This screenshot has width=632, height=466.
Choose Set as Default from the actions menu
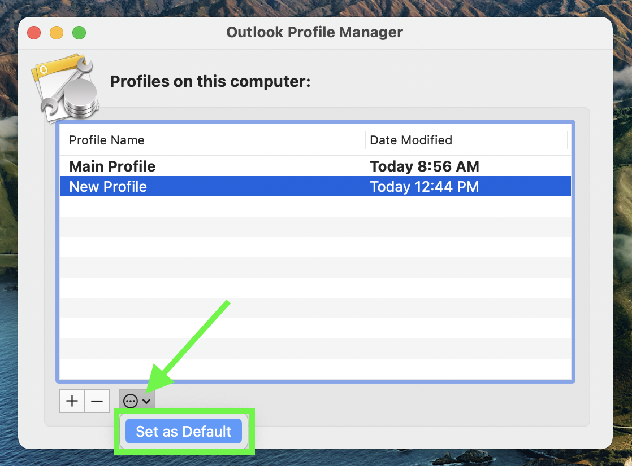[x=183, y=431]
